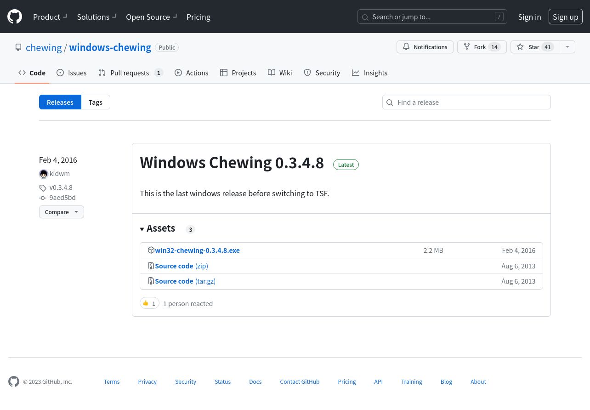Click the star icon in the Star button
590x410 pixels.
[x=520, y=47]
